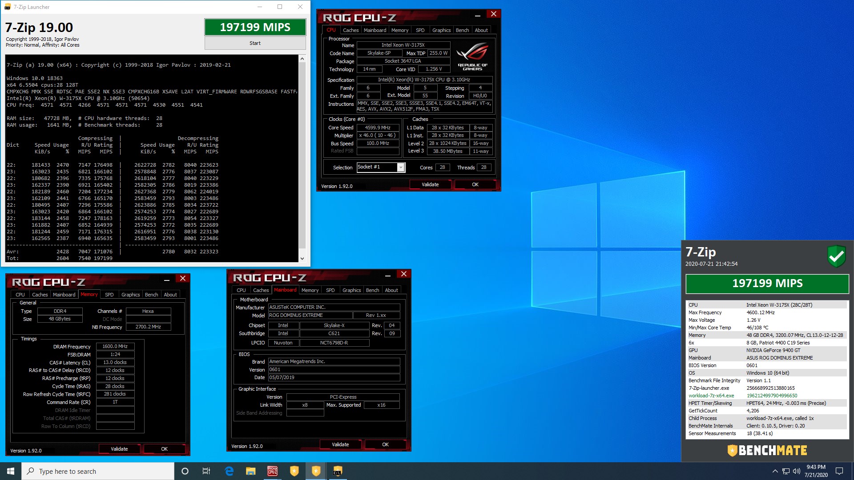Open Task View on taskbar
The height and width of the screenshot is (480, 854).
tap(206, 471)
